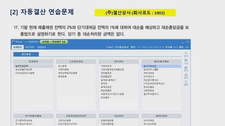
Task: Open 자본변동표 item
Action: point(149,91)
